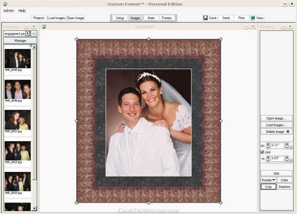The height and width of the screenshot is (214, 297).
Task: Click the bottom-center resize handle of the frame
Action: coord(149,203)
